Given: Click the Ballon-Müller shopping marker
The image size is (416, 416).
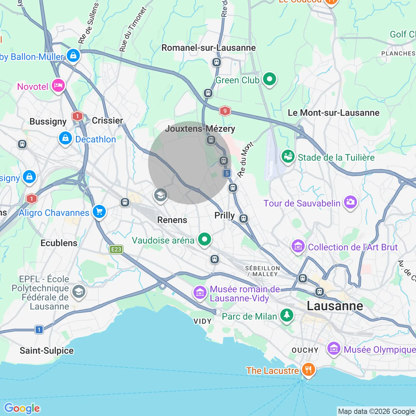Looking at the screenshot, I should (x=73, y=55).
